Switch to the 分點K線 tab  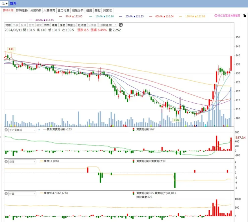36,10
